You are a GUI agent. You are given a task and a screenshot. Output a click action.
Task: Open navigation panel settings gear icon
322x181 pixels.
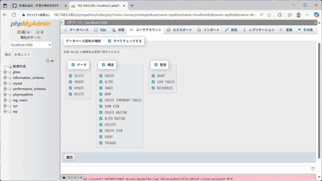37,32
